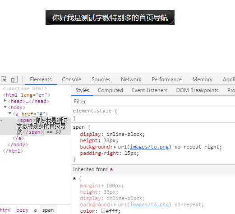This screenshot has height=214, width=235.
Task: Open the Network tab
Action: [131, 79]
